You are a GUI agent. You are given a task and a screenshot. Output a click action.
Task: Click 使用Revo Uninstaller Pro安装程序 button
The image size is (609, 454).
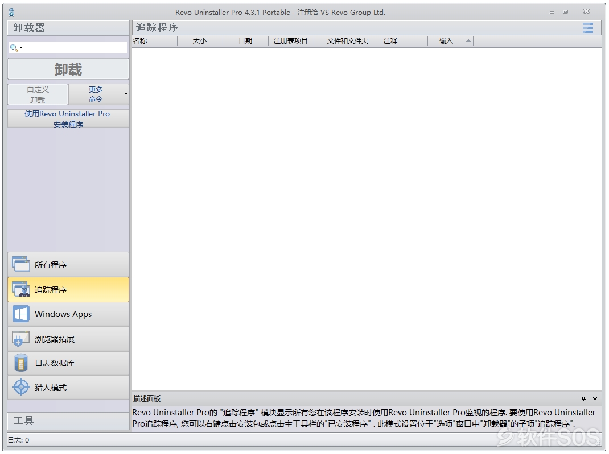[x=68, y=119]
